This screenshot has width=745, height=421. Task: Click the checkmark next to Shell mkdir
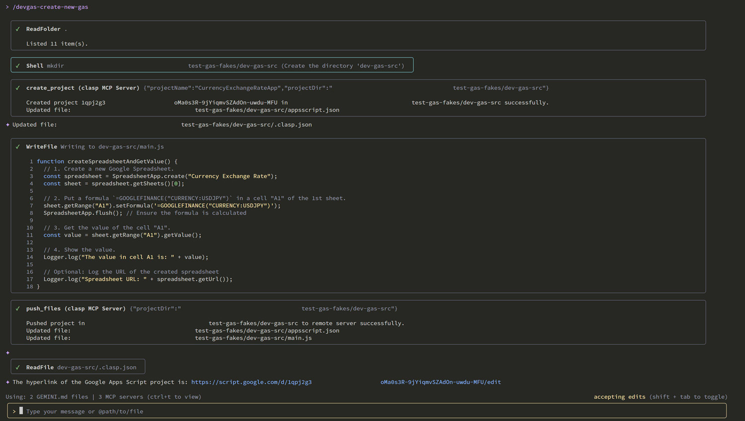18,66
